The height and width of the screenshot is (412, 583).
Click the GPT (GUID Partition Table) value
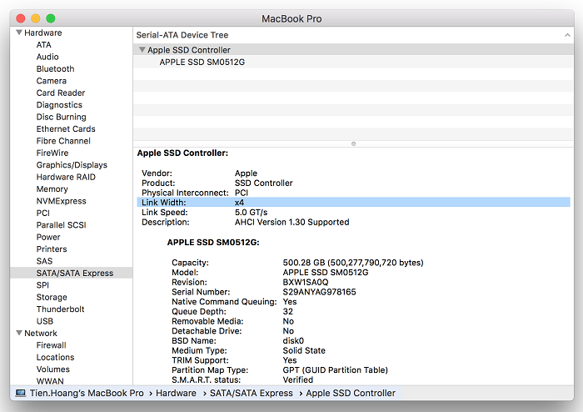point(335,370)
